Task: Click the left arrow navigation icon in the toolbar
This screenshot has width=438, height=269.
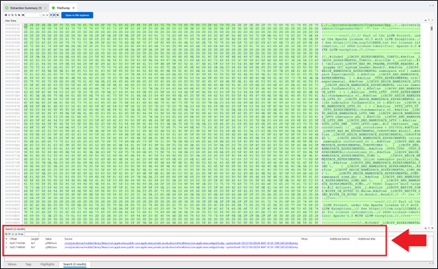Action: click(x=43, y=15)
